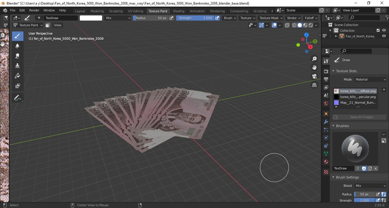This screenshot has width=389, height=208.
Task: Open the Brush popover dropdown
Action: tap(230, 18)
